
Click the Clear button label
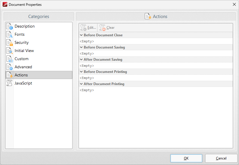click(x=111, y=28)
